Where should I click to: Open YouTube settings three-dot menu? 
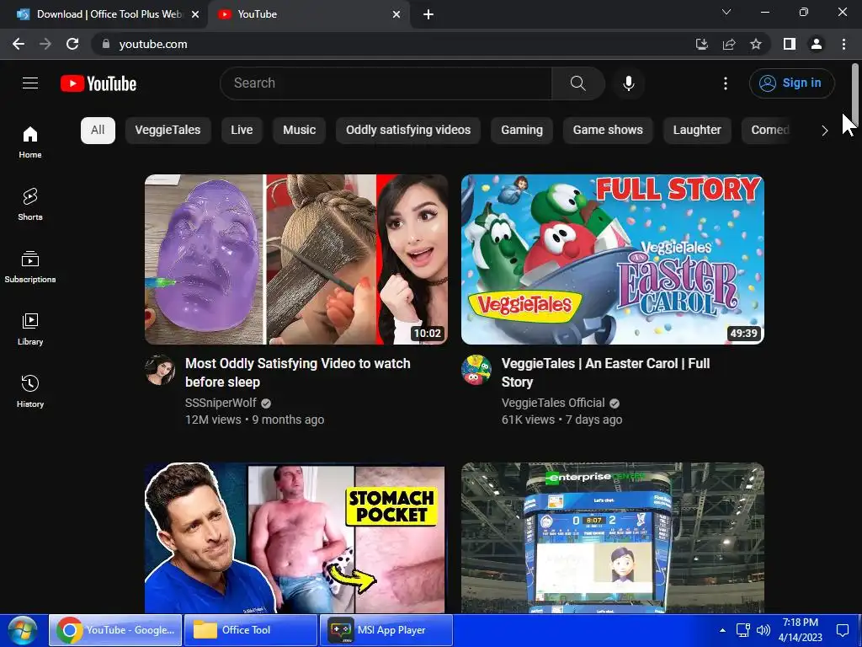tap(725, 83)
